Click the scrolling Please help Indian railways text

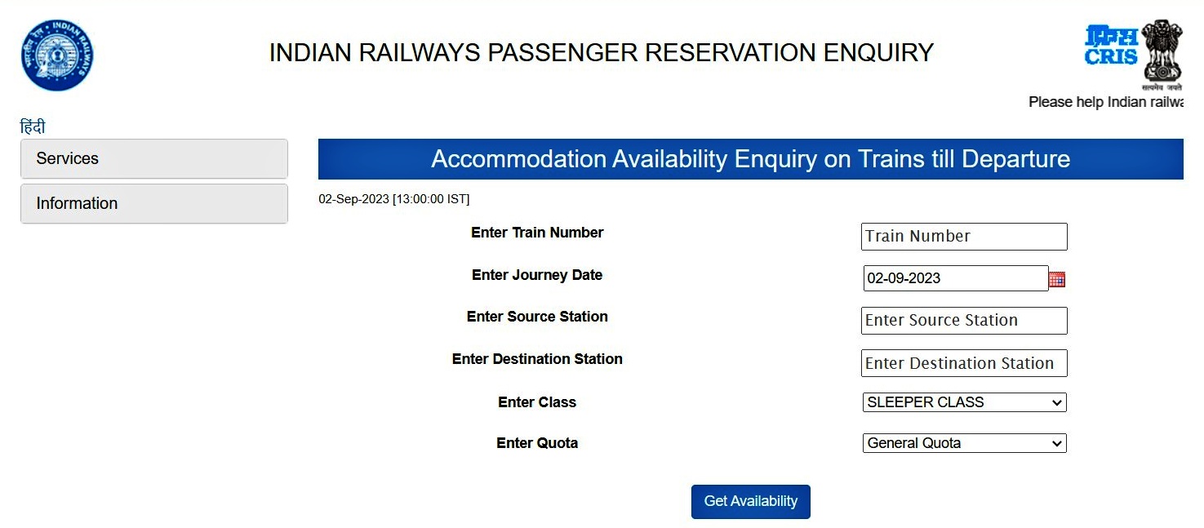pyautogui.click(x=1105, y=102)
